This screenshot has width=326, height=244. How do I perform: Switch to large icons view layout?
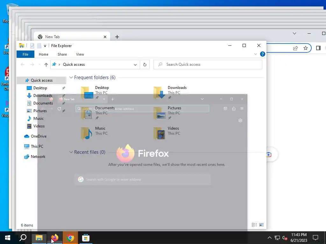coord(261,225)
